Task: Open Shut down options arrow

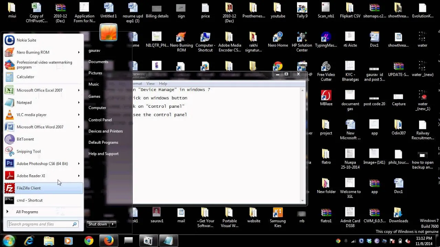Action: coord(113,224)
